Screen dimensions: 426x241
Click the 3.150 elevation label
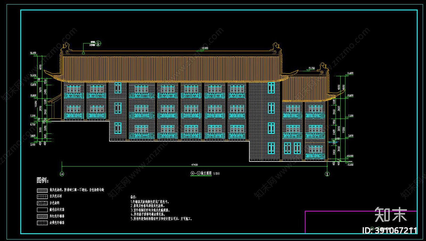(x=33, y=145)
